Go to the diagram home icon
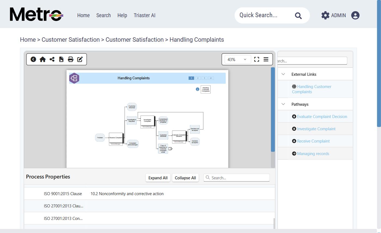 pyautogui.click(x=42, y=59)
